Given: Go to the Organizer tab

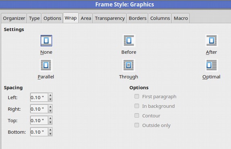Looking at the screenshot, I should pos(14,18).
